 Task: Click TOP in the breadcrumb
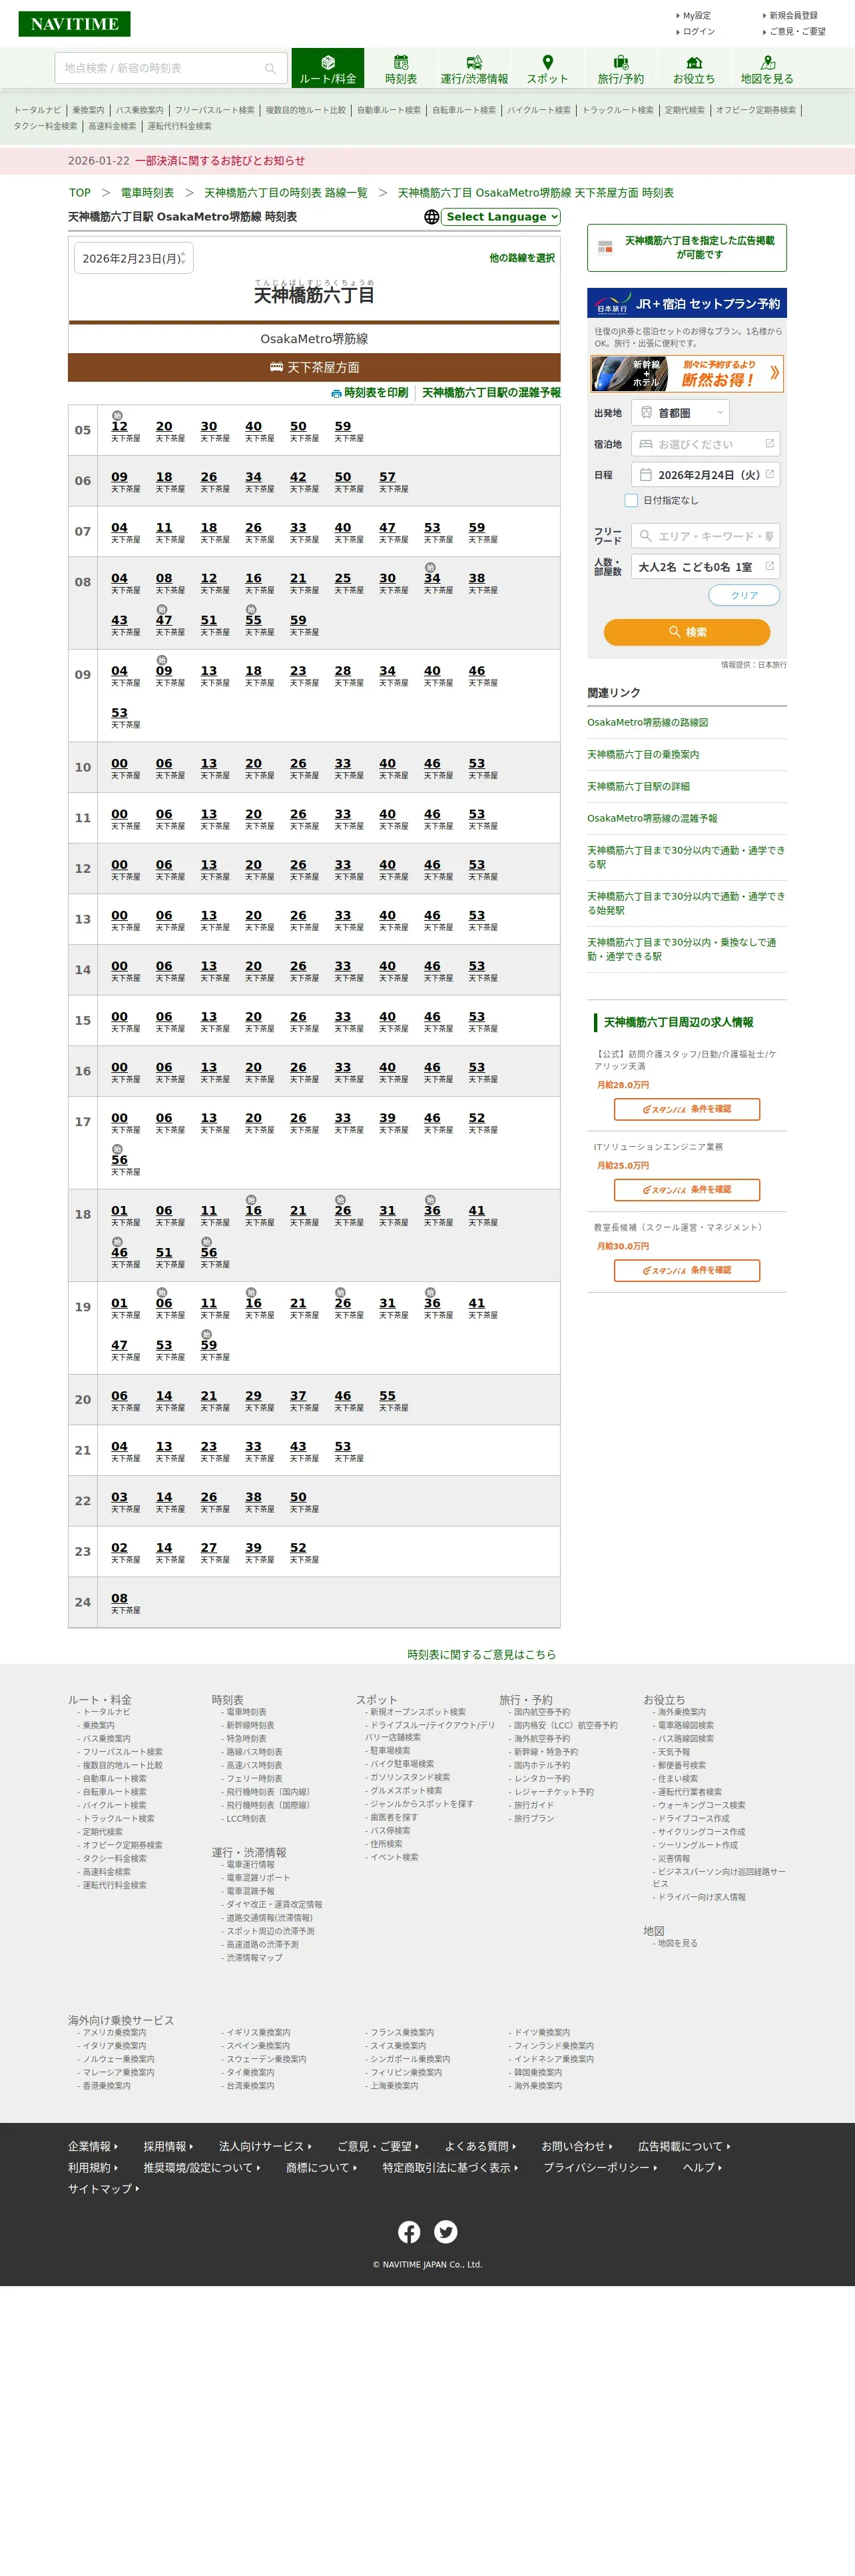tap(80, 193)
